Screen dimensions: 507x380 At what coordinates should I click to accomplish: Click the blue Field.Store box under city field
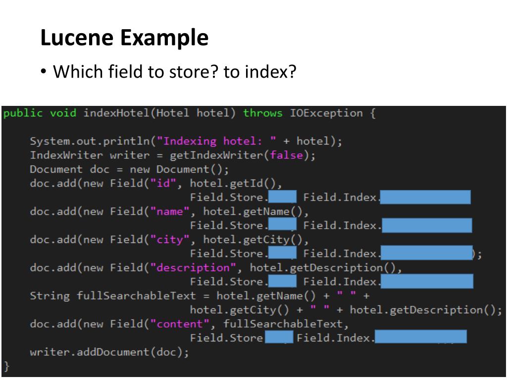(282, 253)
